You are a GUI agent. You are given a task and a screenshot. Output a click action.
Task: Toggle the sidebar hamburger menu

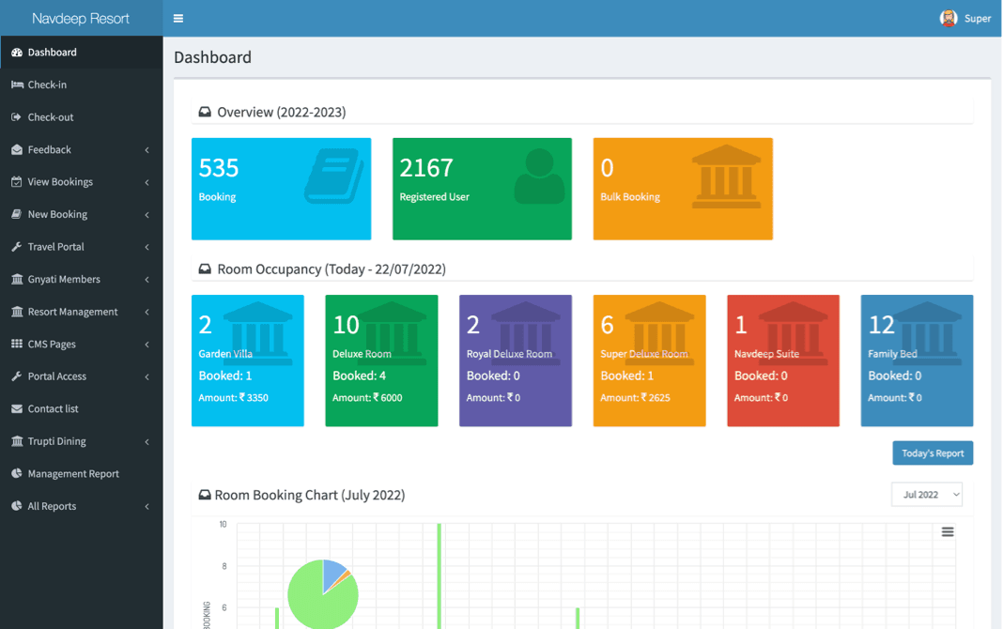coord(178,19)
